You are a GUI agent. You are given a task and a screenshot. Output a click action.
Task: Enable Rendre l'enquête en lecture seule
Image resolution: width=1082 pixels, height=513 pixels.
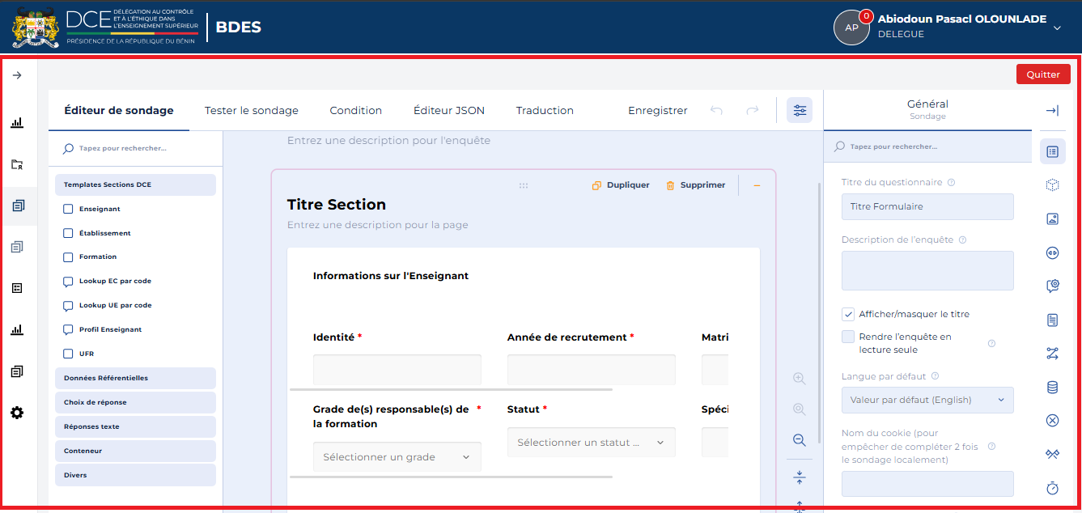click(x=848, y=337)
